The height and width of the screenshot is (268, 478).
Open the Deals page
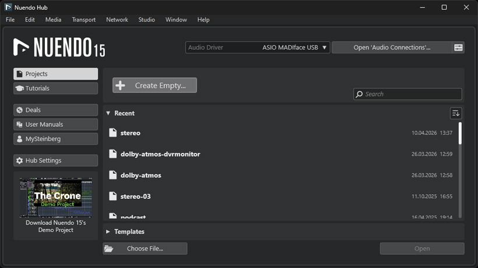click(56, 110)
